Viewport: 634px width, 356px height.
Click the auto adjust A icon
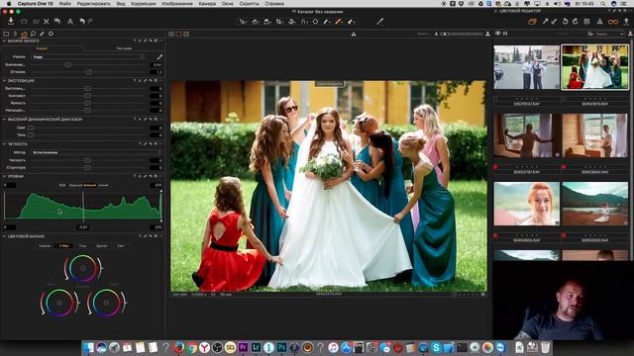click(x=70, y=22)
